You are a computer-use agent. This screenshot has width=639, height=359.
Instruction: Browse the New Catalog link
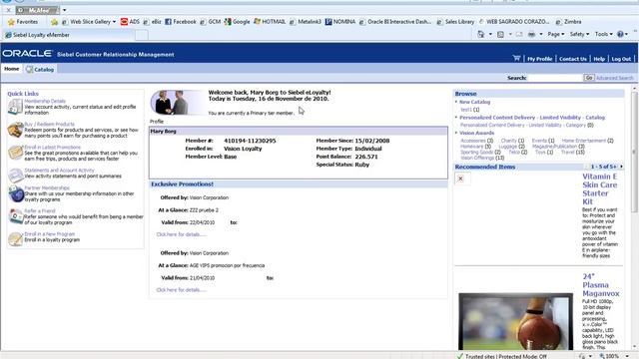click(x=475, y=102)
